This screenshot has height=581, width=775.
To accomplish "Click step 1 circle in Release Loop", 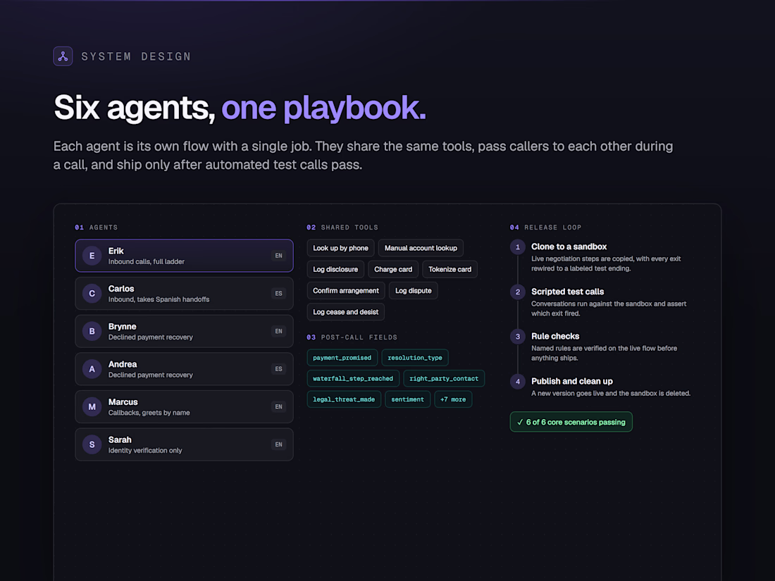I will click(518, 247).
